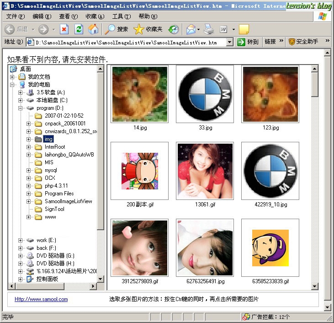Select the MIS folder
Image resolution: width=334 pixels, height=323 pixels.
click(x=49, y=162)
